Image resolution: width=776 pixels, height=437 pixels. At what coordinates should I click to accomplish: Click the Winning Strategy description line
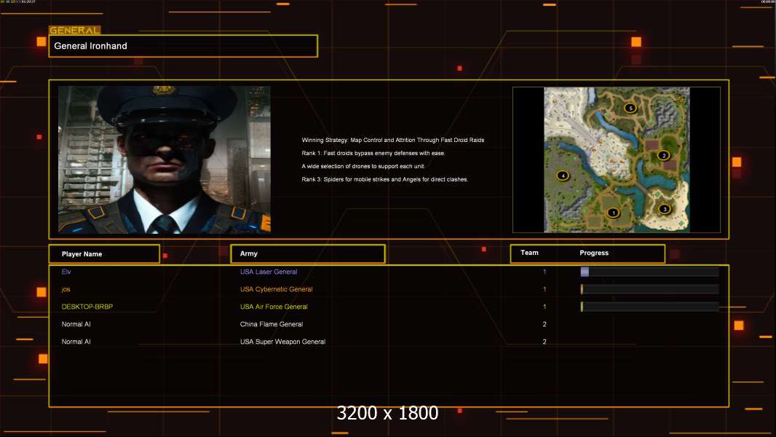(393, 140)
